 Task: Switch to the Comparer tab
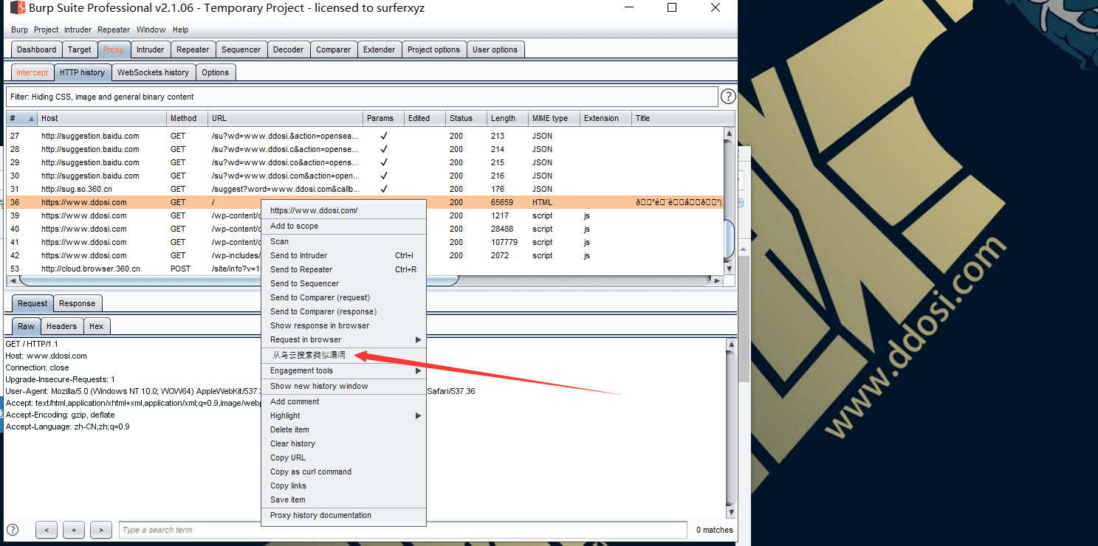[x=333, y=49]
